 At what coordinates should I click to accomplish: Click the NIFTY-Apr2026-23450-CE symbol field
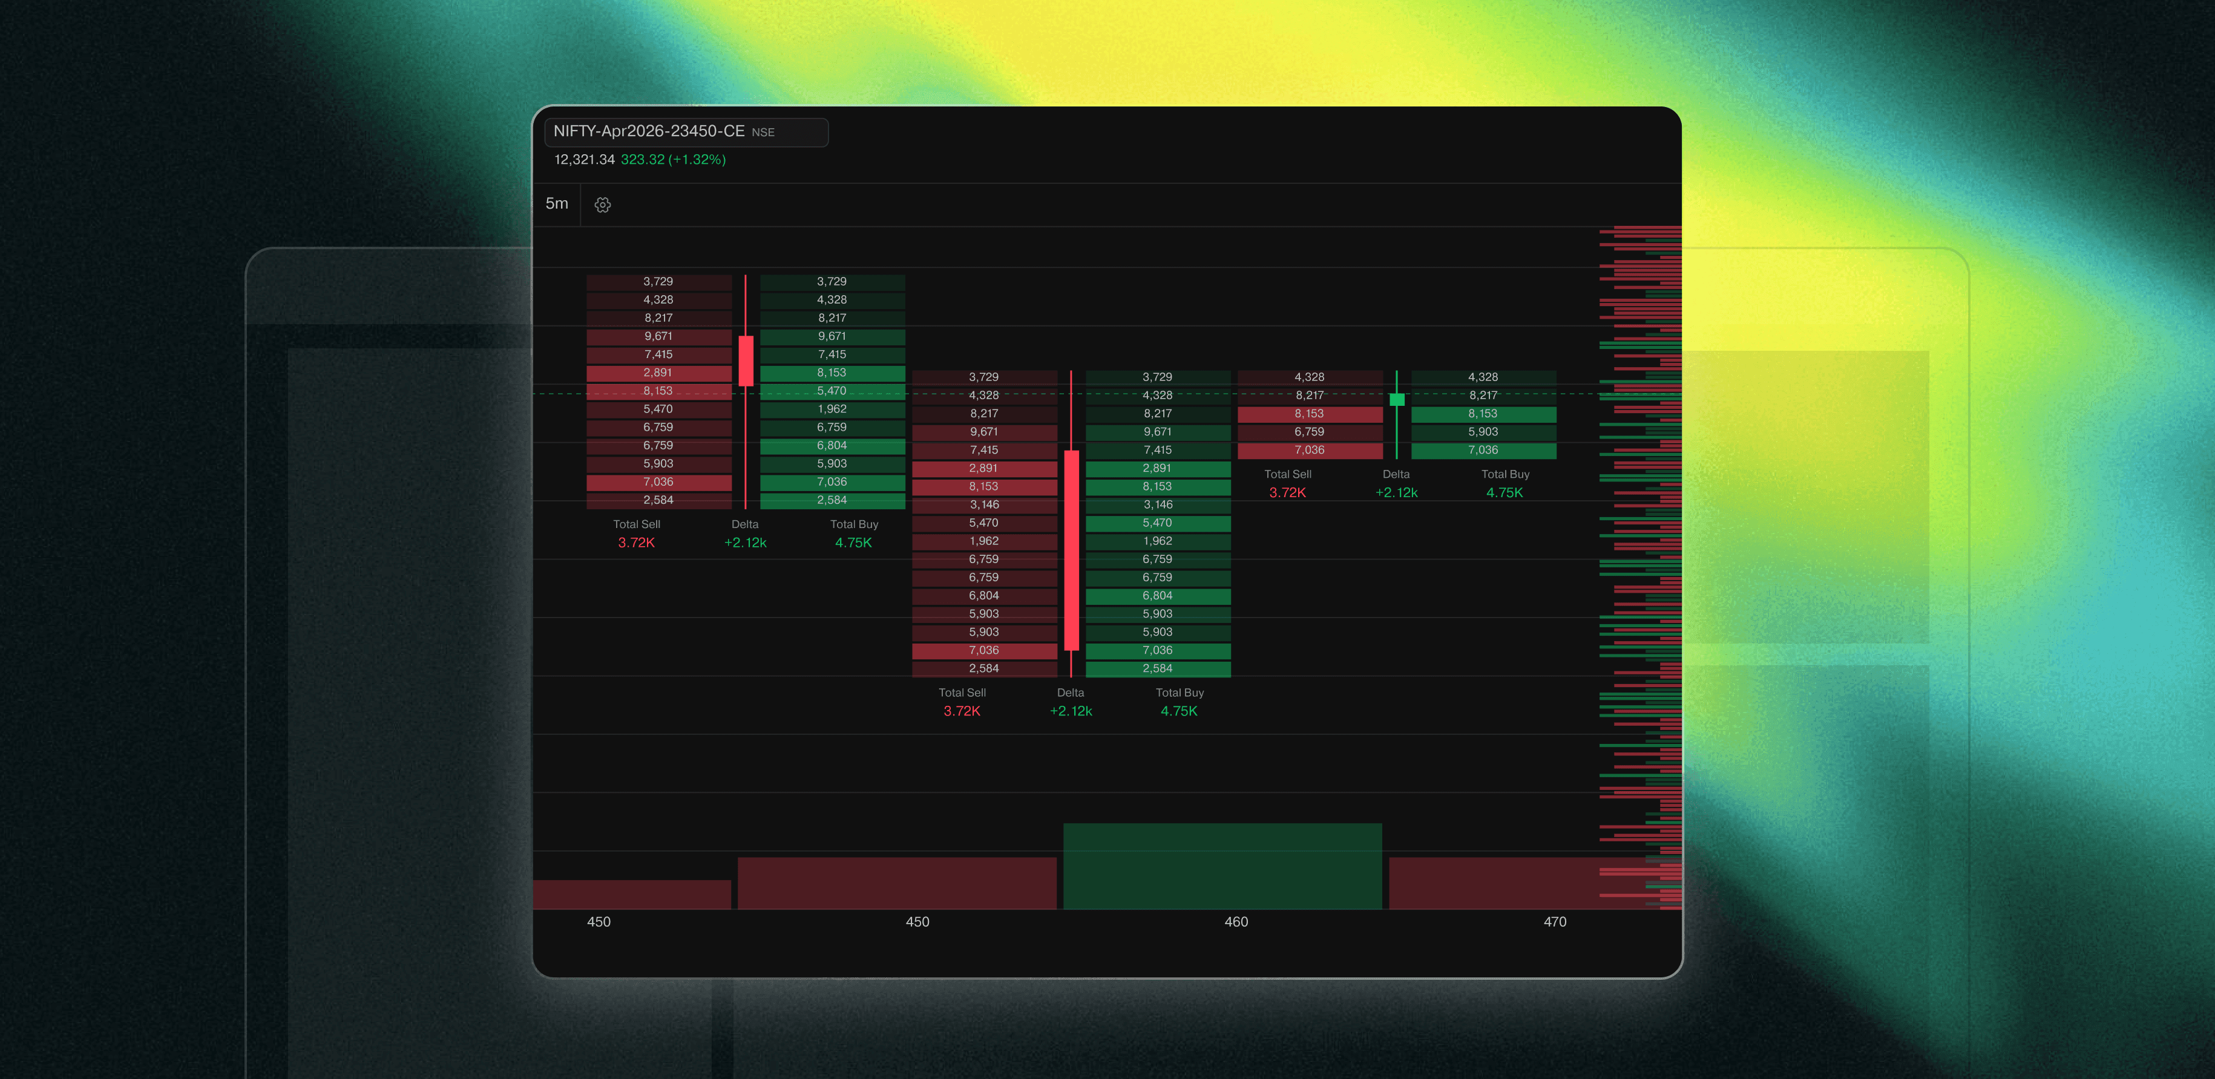(686, 132)
